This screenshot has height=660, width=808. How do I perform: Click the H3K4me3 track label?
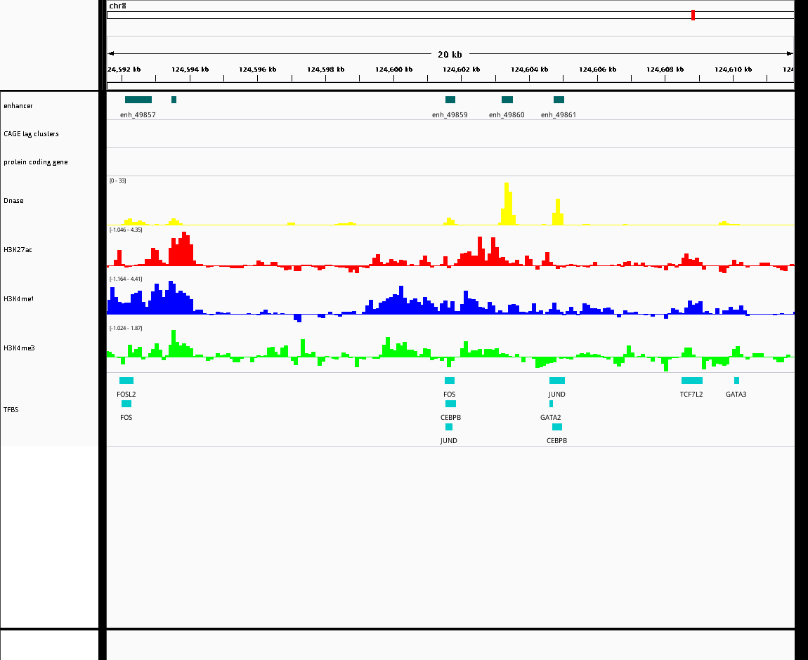point(19,348)
